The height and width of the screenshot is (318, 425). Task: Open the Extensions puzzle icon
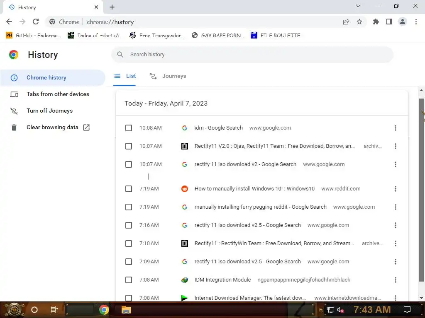pos(376,22)
